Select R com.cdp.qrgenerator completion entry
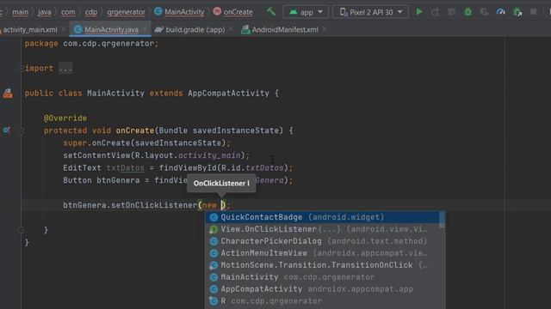The image size is (551, 309). coord(322,301)
